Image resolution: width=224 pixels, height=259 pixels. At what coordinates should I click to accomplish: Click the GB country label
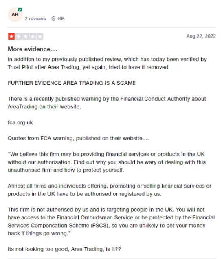[x=61, y=19]
